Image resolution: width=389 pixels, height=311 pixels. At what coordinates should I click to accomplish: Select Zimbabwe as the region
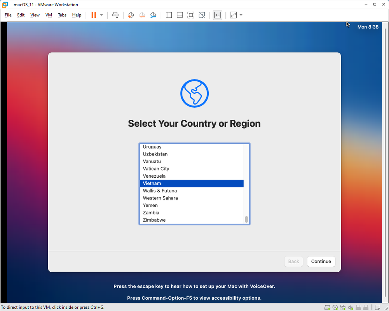(x=192, y=220)
